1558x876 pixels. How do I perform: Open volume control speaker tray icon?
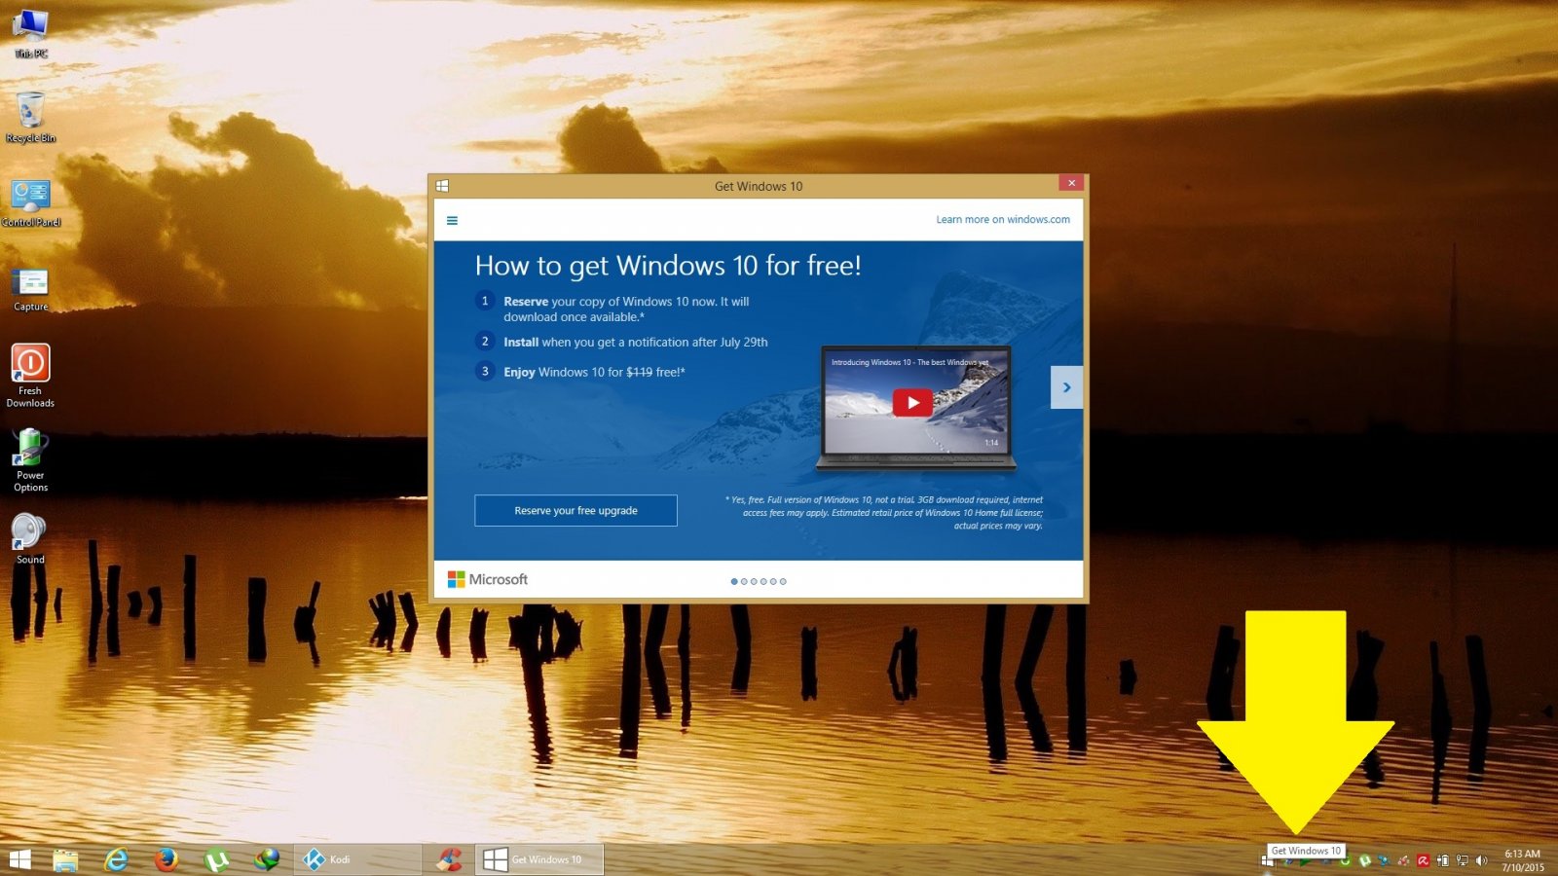tap(1481, 860)
